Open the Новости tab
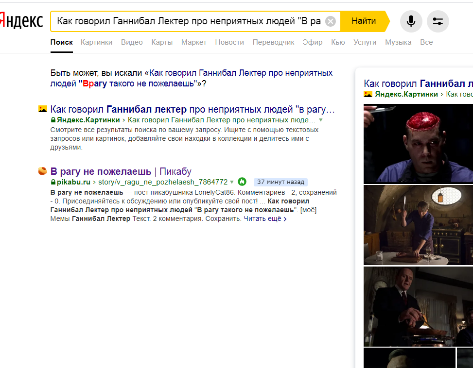This screenshot has height=368, width=473. (x=229, y=42)
